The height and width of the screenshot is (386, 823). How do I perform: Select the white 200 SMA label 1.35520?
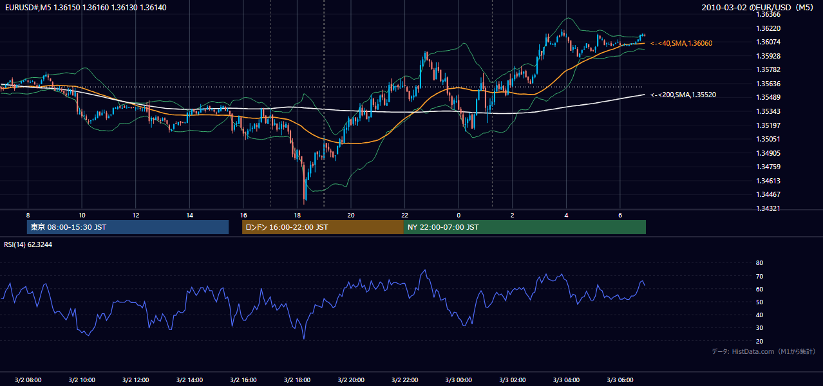(x=683, y=95)
